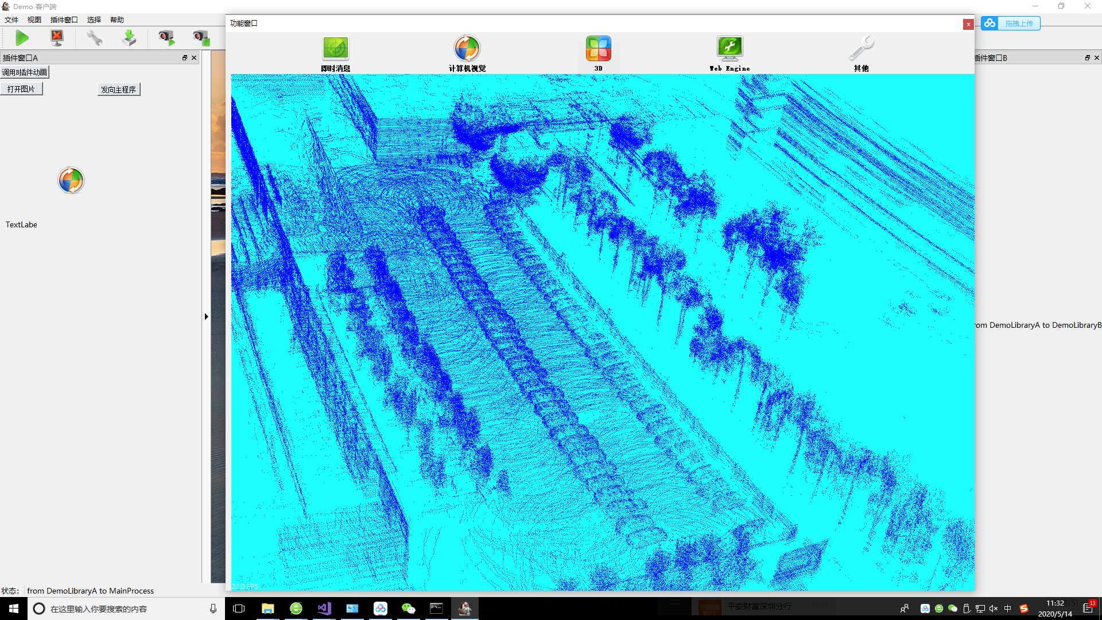Screen dimensions: 1102x620
Task: Click the 调用B插件动画 button
Action: pyautogui.click(x=25, y=72)
